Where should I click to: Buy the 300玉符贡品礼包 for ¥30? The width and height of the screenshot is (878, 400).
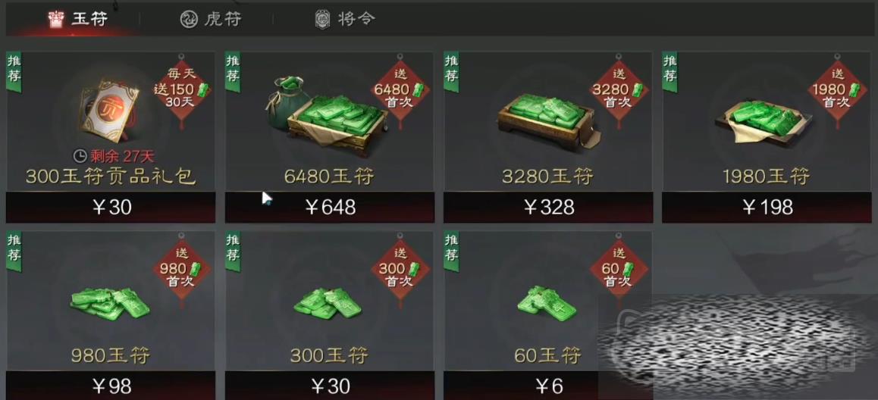click(111, 208)
